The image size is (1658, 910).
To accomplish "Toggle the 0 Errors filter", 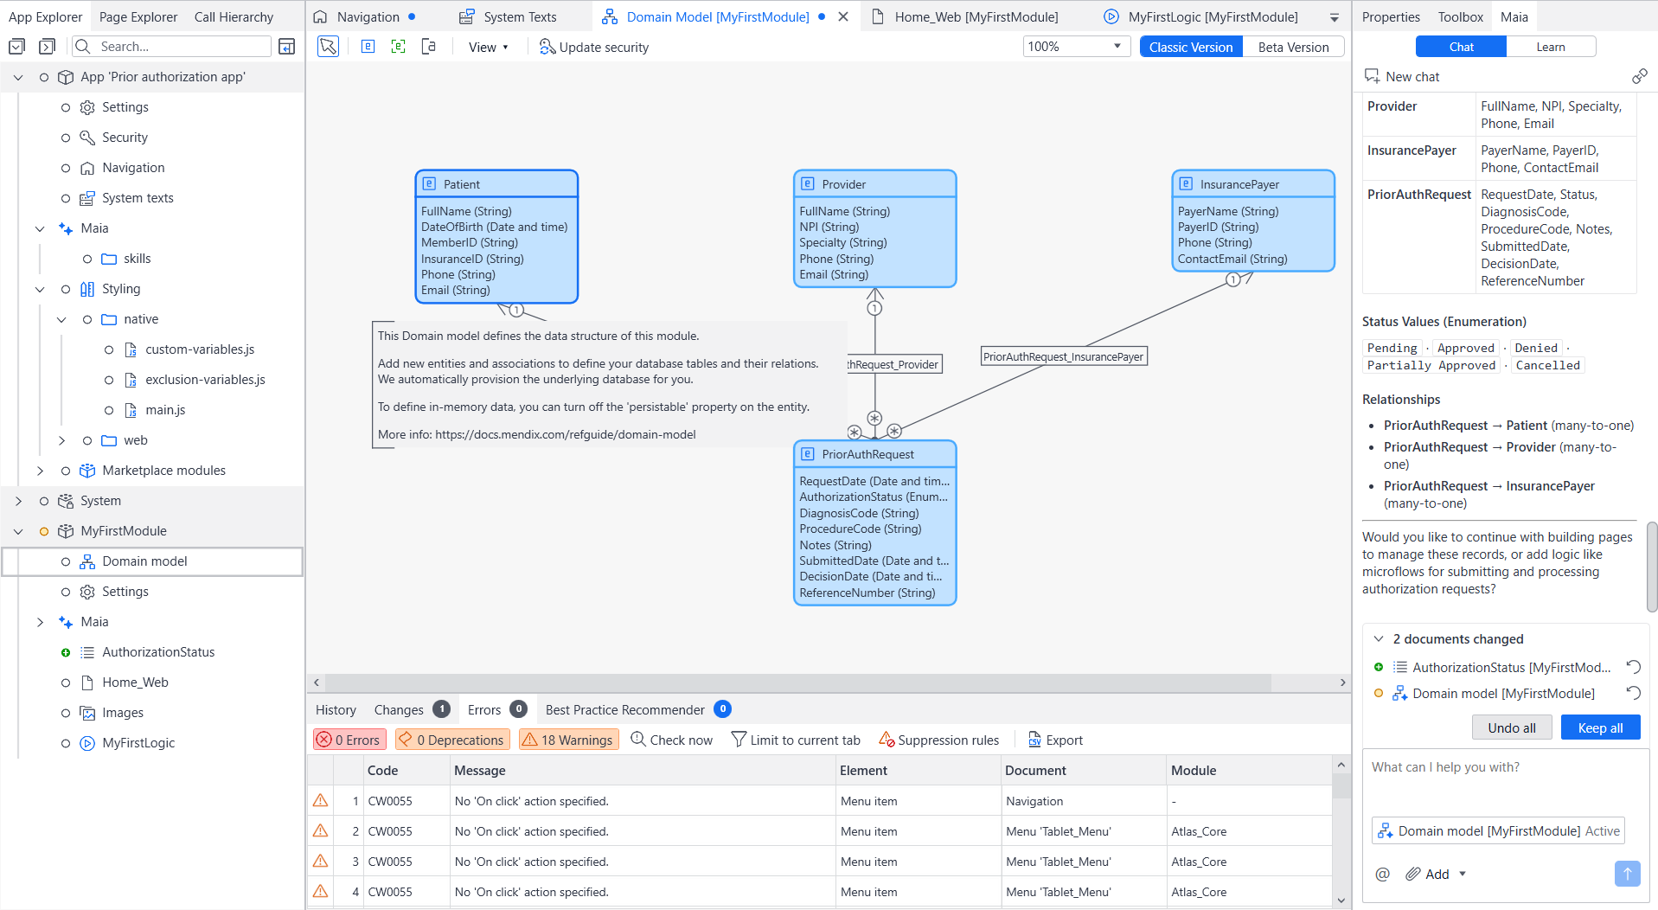I will tap(349, 740).
